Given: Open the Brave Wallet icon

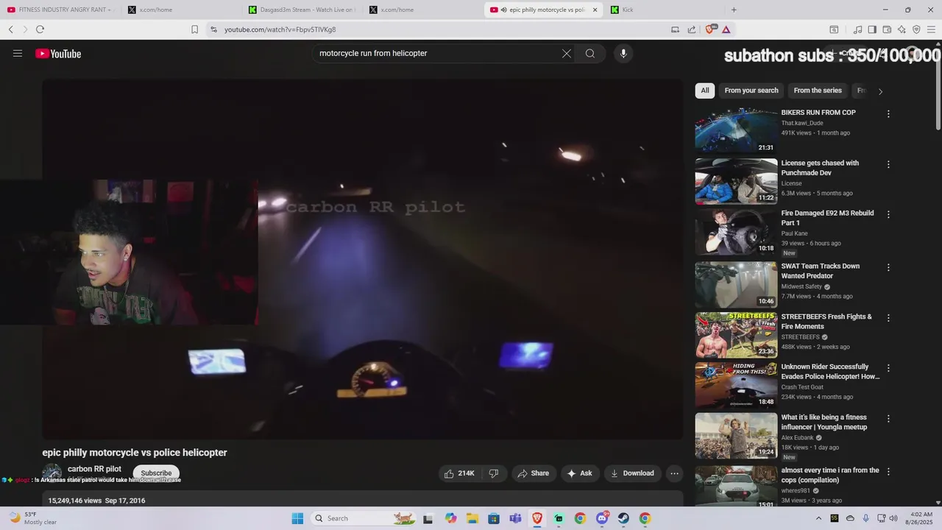Looking at the screenshot, I should click(887, 29).
